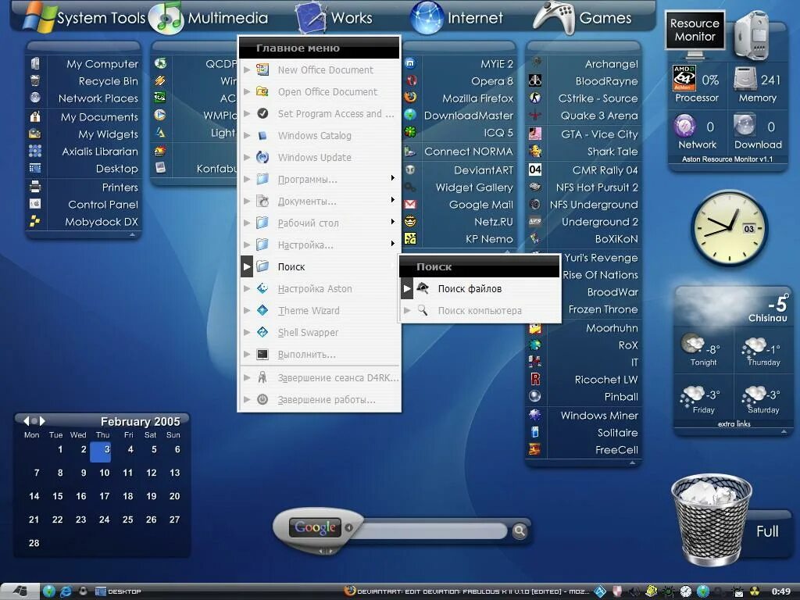Click the Google search magnifier button
The image size is (800, 600).
[x=520, y=531]
